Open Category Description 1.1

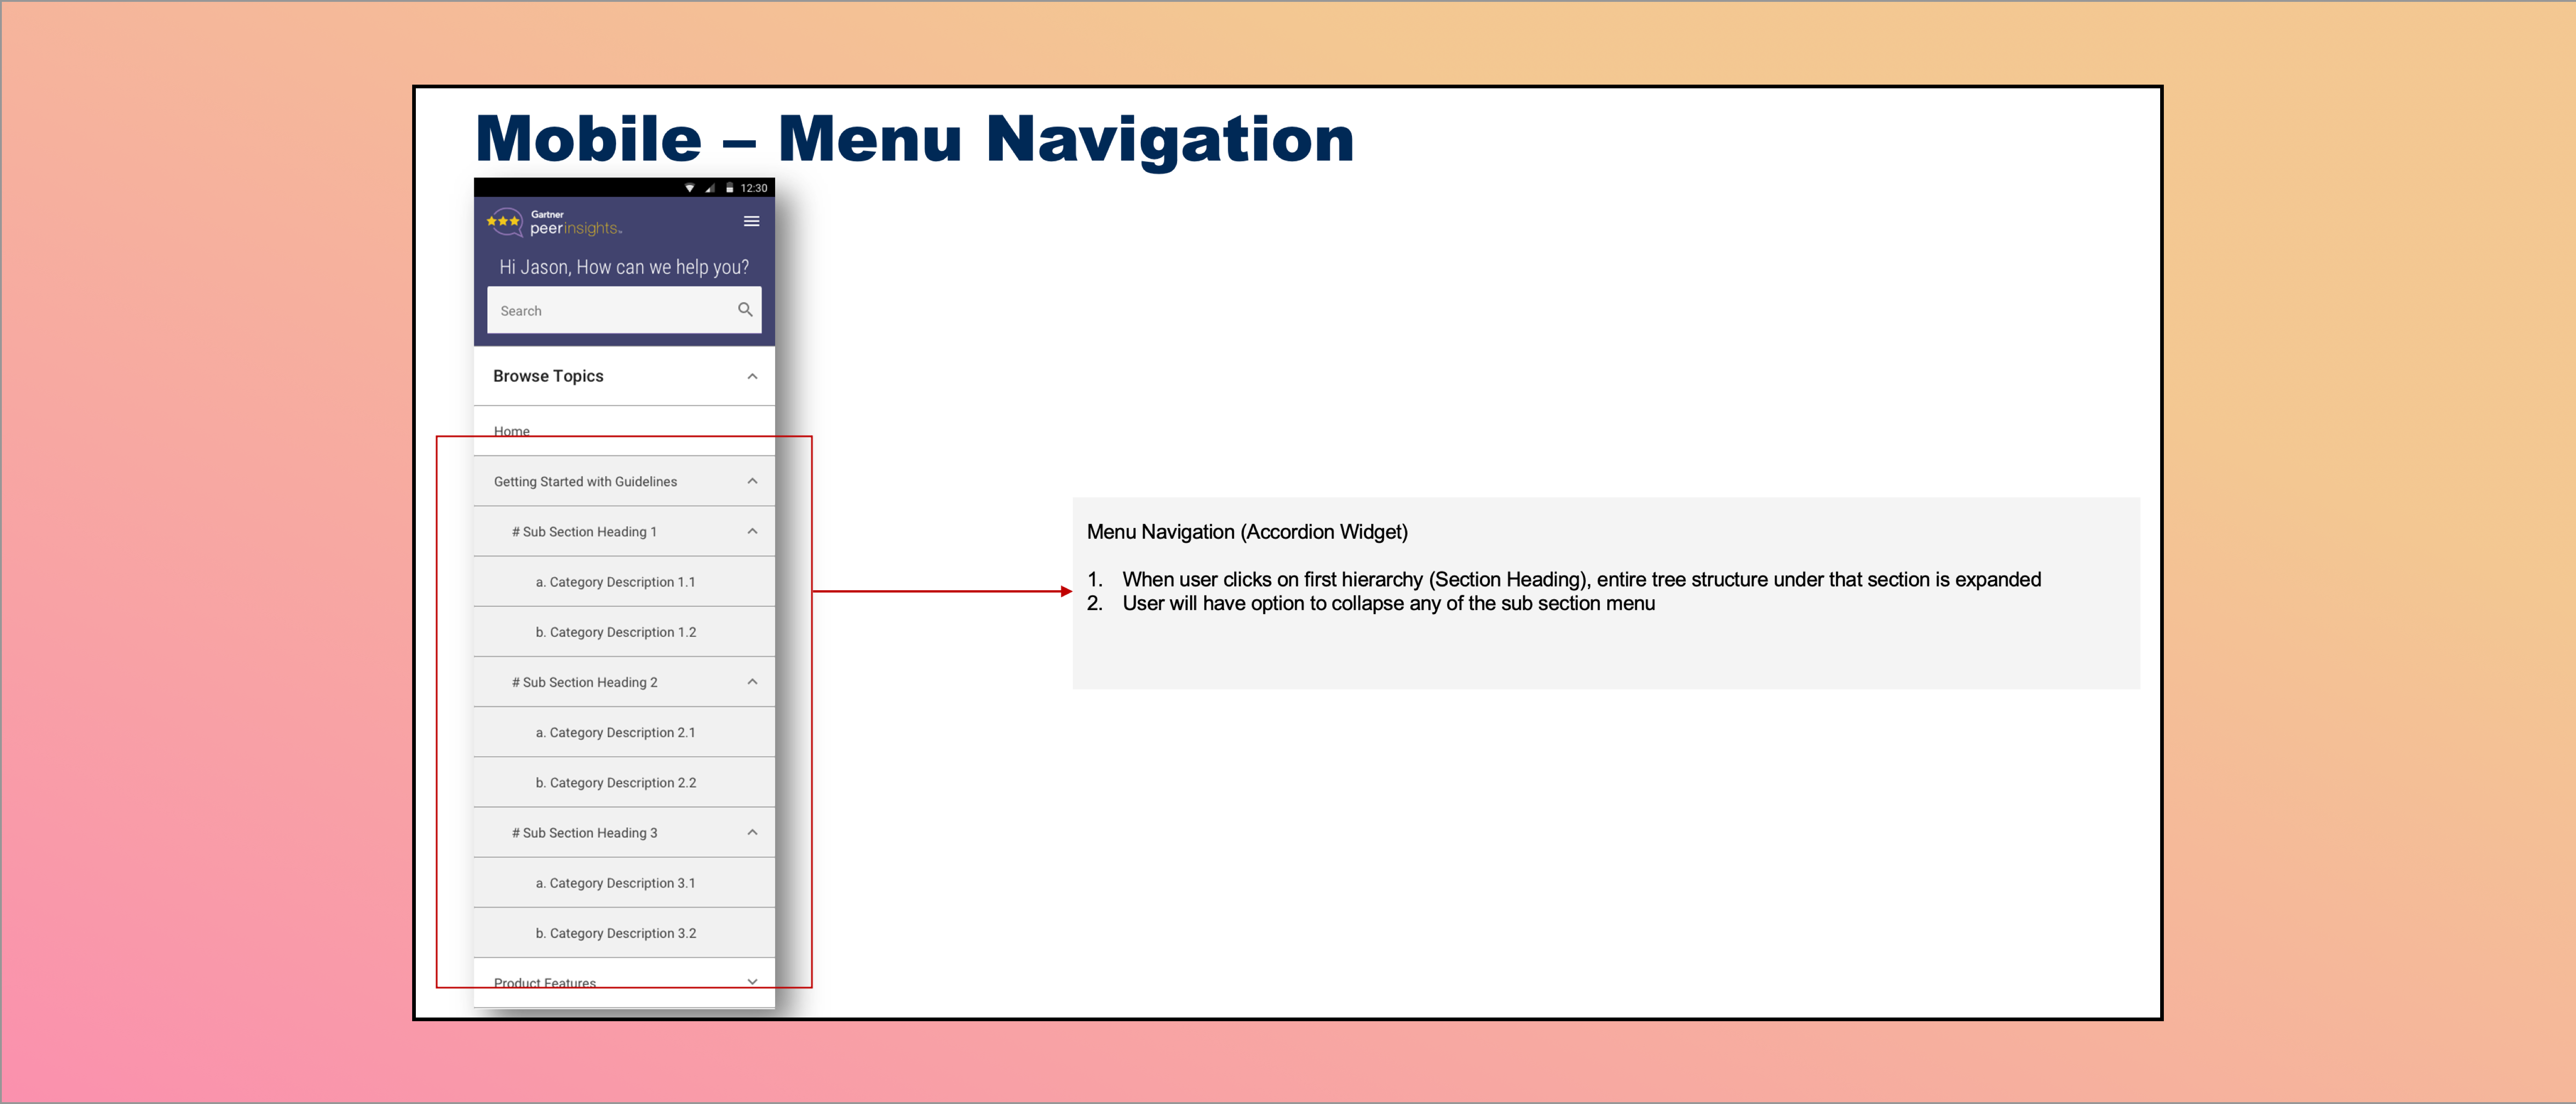coord(615,582)
